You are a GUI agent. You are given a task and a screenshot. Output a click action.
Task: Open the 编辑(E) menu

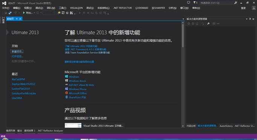[x=17, y=8]
